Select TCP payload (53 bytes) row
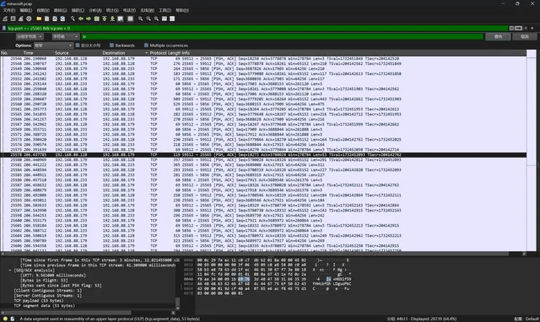The height and width of the screenshot is (322, 540). point(39,301)
